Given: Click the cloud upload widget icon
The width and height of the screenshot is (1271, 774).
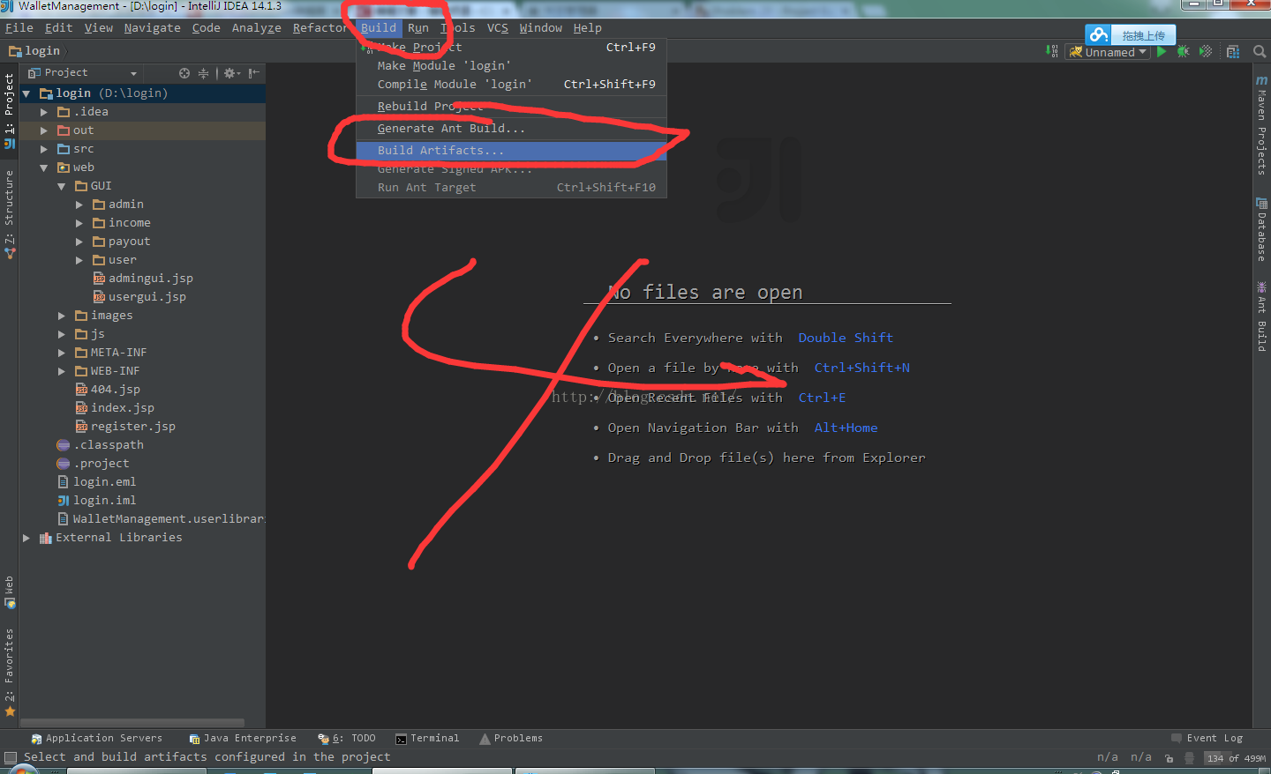Looking at the screenshot, I should pyautogui.click(x=1099, y=35).
